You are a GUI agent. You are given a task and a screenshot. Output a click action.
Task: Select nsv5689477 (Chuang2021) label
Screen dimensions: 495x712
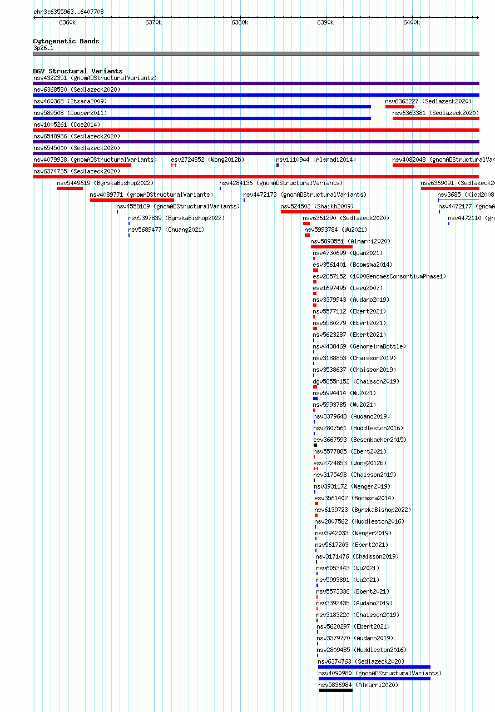pos(166,230)
